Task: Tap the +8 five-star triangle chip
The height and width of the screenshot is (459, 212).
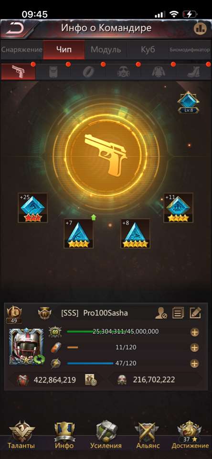Action: click(136, 233)
